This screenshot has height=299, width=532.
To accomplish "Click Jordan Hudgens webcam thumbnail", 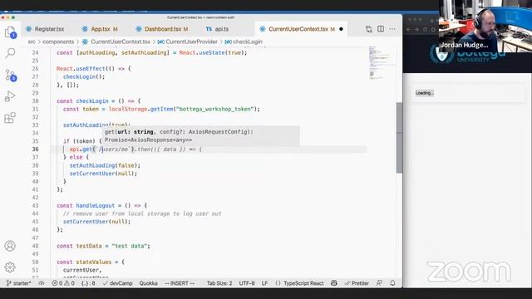I will (x=485, y=27).
